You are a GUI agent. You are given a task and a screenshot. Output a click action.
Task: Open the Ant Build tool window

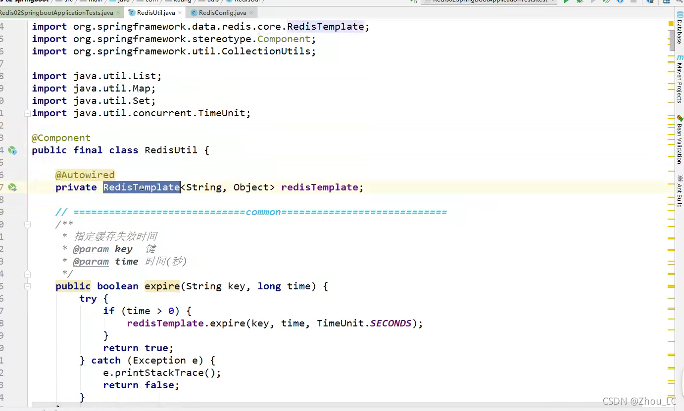(x=680, y=191)
